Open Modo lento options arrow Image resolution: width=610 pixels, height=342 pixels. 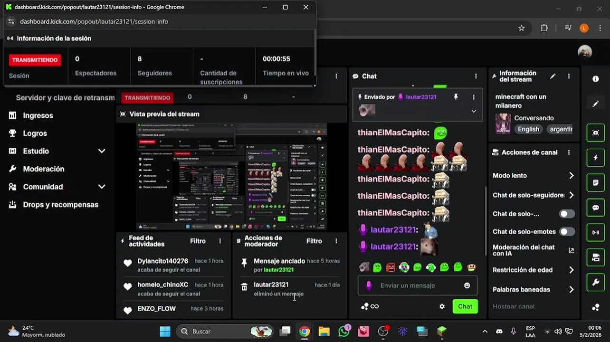pos(571,176)
